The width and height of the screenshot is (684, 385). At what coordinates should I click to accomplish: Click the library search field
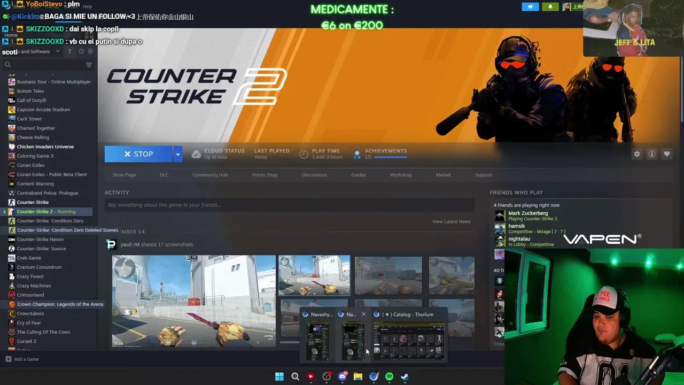coord(45,65)
